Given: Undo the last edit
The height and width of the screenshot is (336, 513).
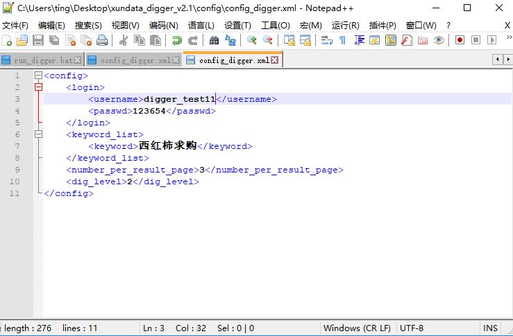Looking at the screenshot, I should pyautogui.click(x=177, y=40).
